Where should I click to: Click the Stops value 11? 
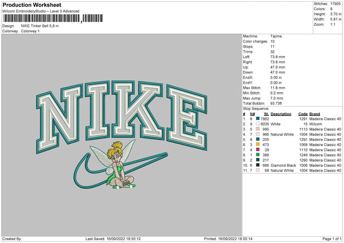[272, 46]
